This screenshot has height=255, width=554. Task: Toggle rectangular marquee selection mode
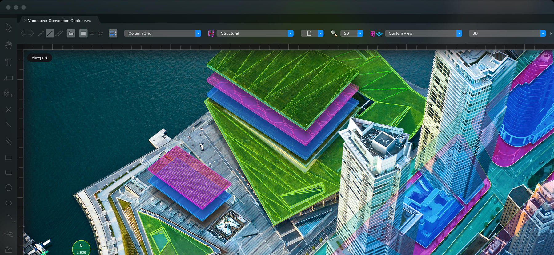(83, 33)
